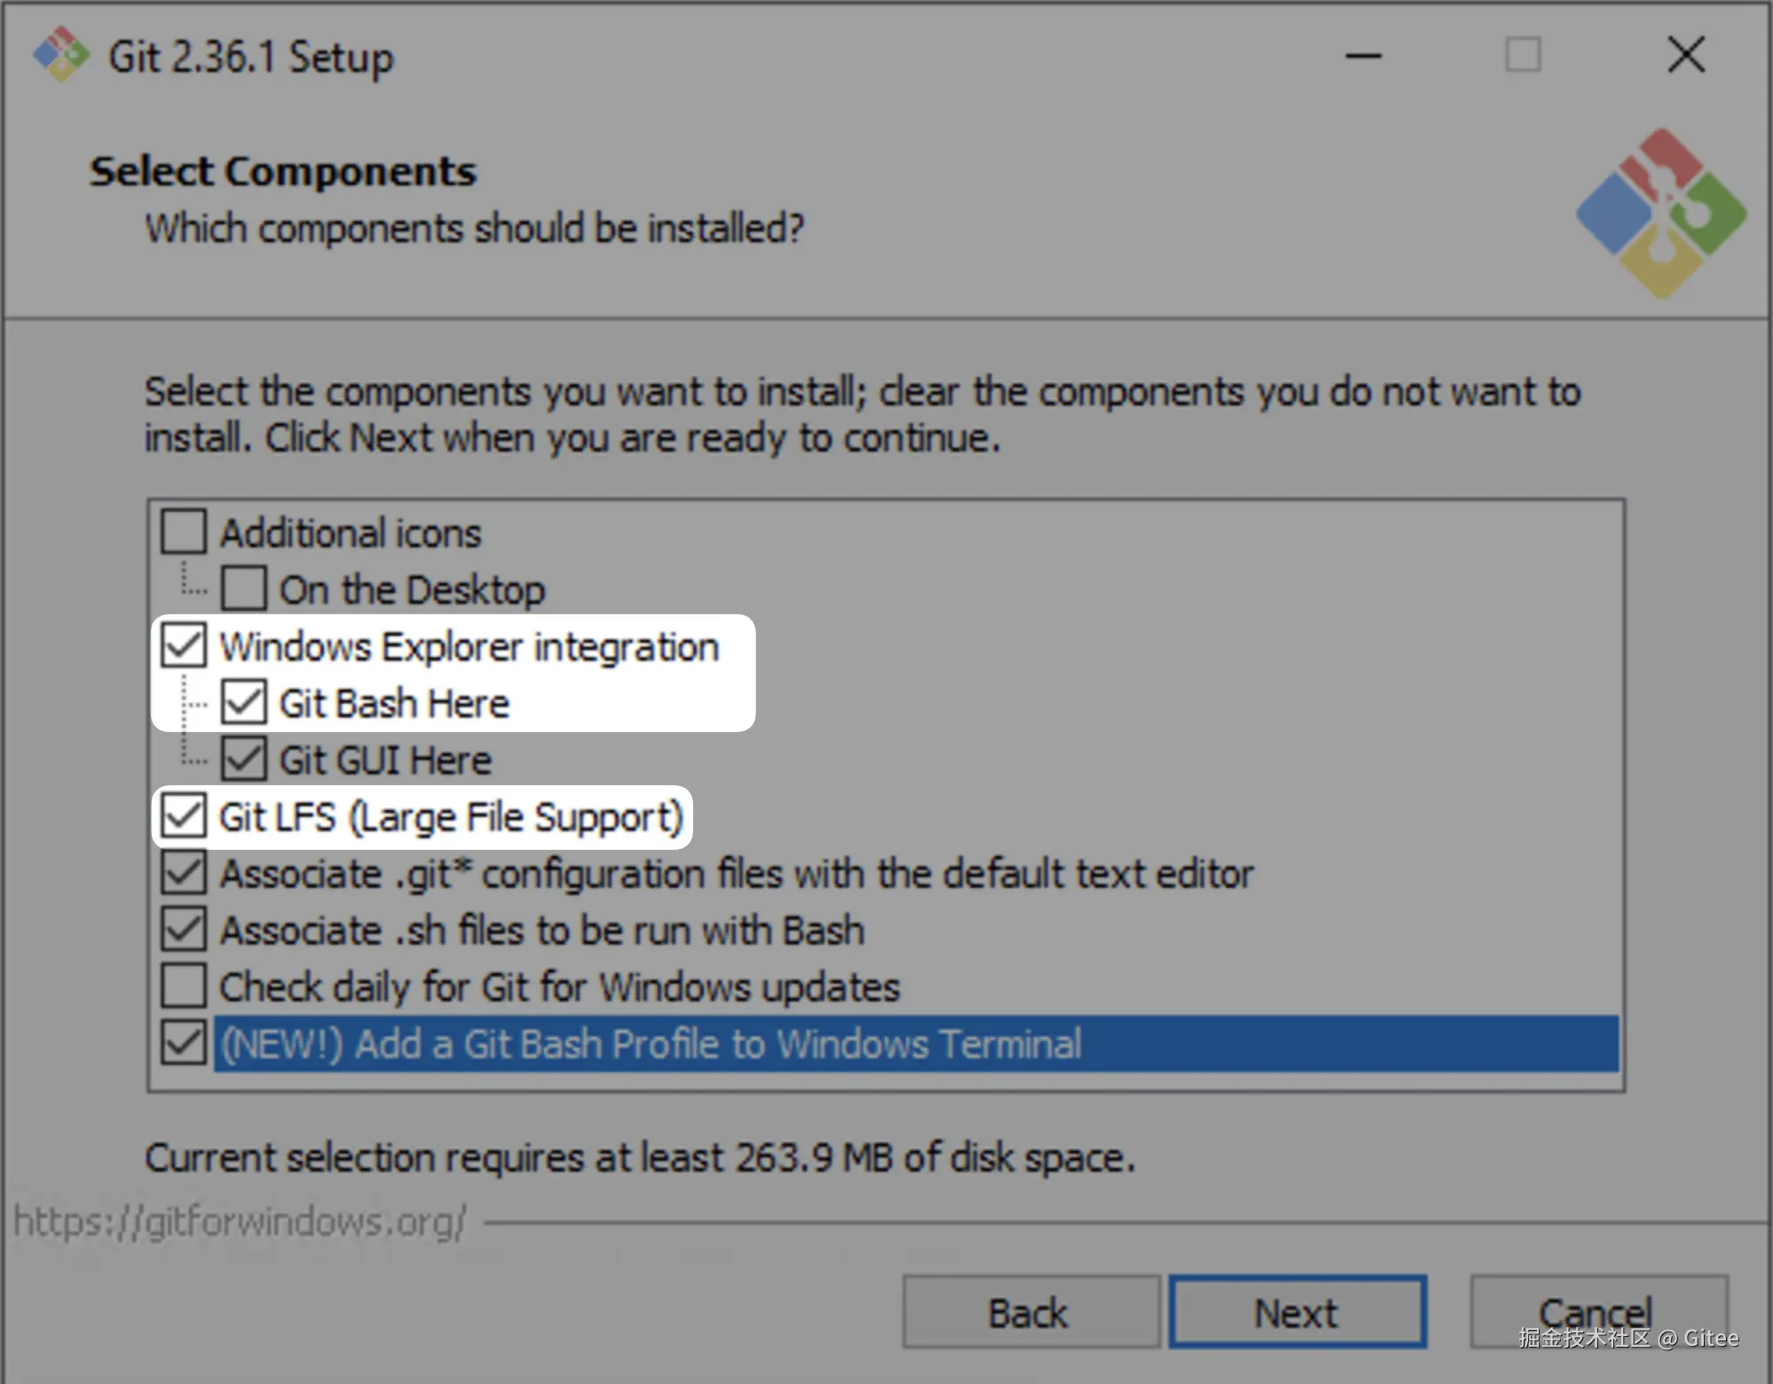
Task: Uncheck Windows Explorer integration
Action: (184, 646)
